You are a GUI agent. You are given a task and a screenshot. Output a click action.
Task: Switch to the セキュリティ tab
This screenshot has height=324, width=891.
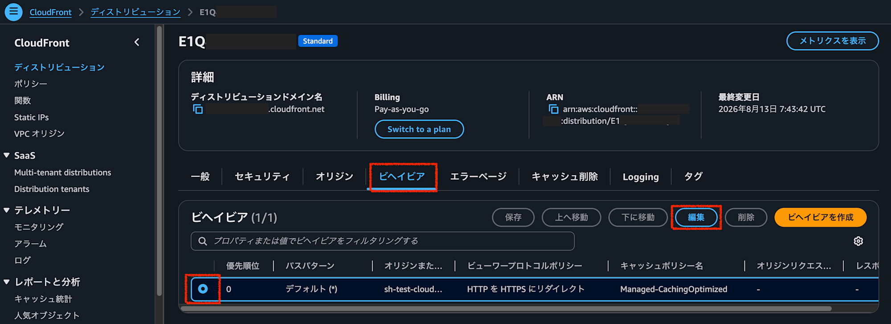click(x=262, y=176)
